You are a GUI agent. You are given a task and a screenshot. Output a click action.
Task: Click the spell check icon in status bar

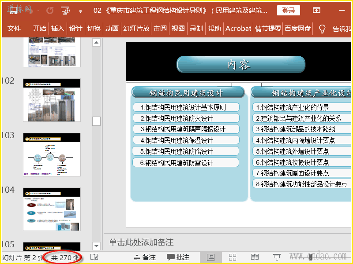pos(94,257)
